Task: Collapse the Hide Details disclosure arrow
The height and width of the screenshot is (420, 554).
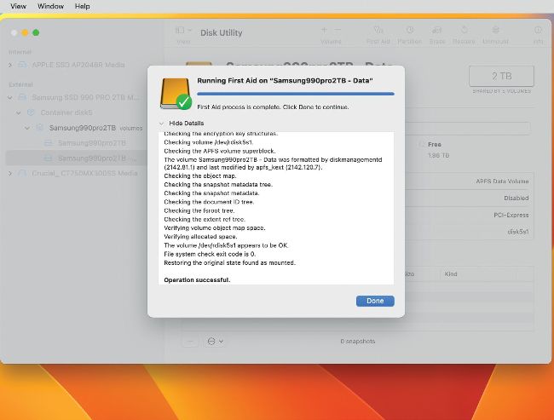Action: [161, 123]
